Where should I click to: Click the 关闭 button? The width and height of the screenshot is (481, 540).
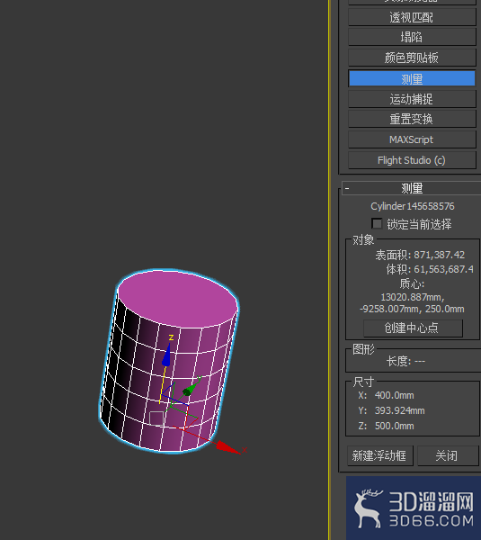coord(448,455)
